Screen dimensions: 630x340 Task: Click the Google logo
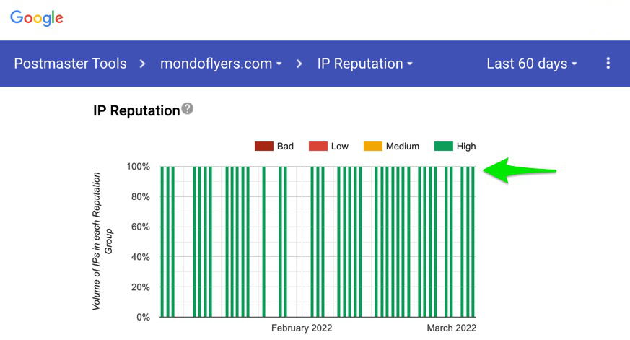(x=37, y=18)
